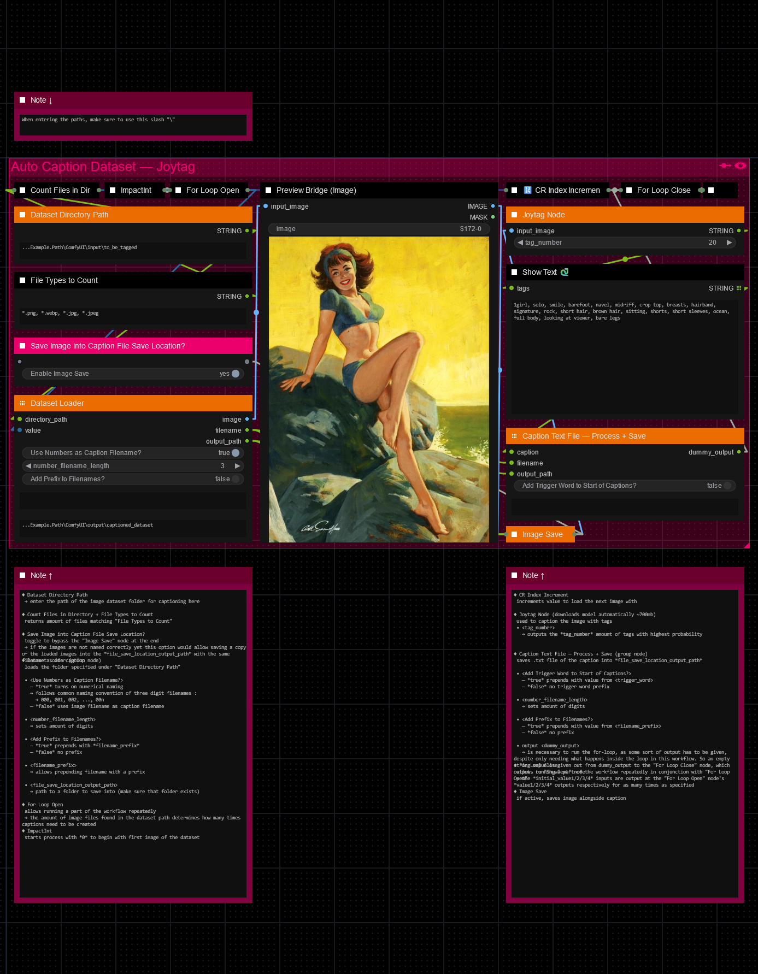Collapse the Note ↓ node
758x974 pixels.
[22, 100]
